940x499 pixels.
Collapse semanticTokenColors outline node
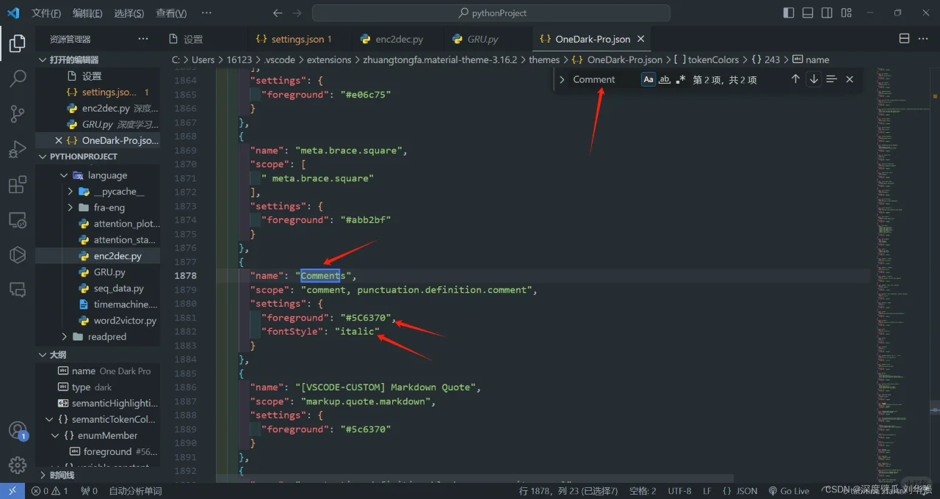tap(49, 419)
